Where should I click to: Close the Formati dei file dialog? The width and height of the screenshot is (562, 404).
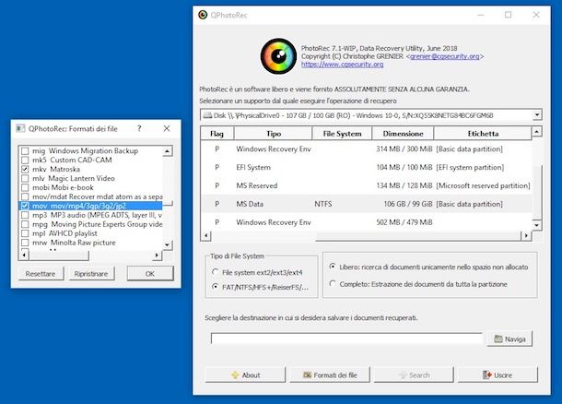[167, 128]
